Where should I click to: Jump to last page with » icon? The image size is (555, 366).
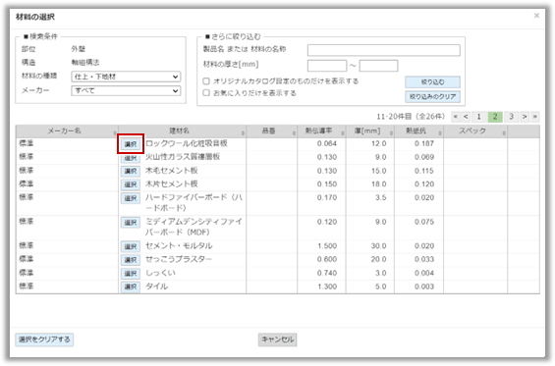(534, 117)
